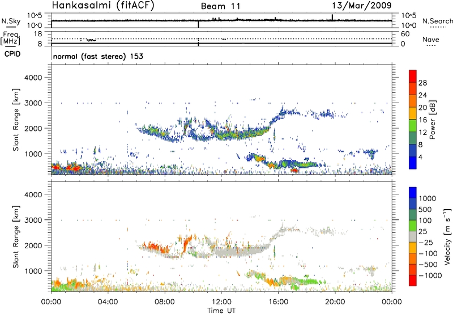Viewport: 453px width, 314px height.
Task: Click the Power [dB] colorbar title
Action: 433,120
